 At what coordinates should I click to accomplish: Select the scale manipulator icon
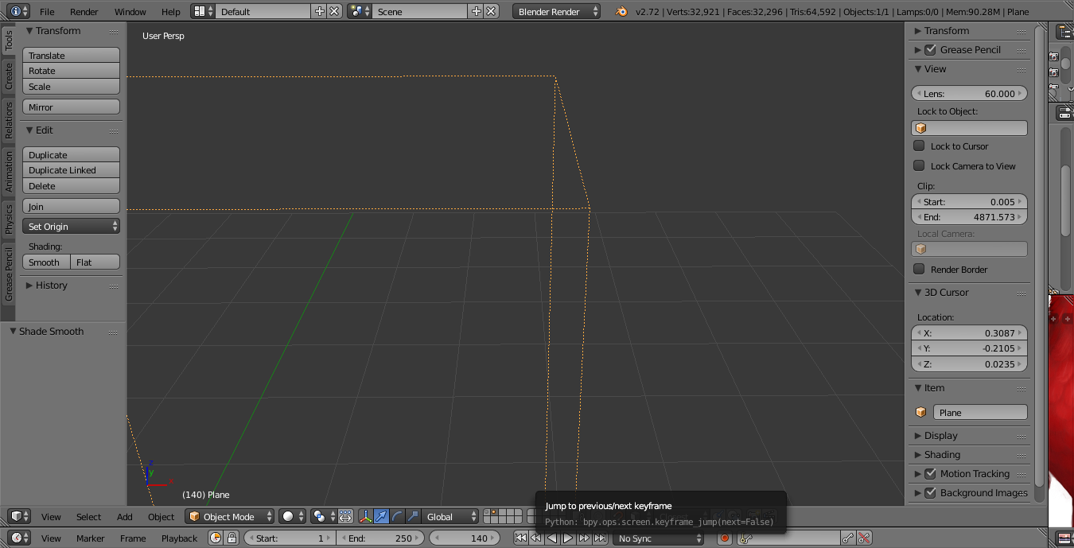pyautogui.click(x=412, y=516)
